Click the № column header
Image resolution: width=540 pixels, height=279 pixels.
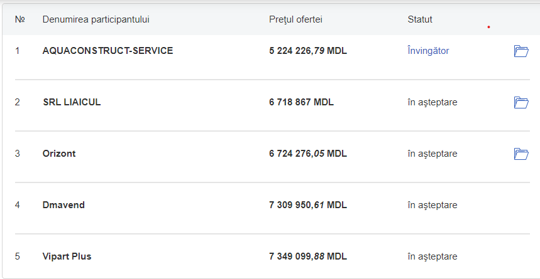click(19, 19)
